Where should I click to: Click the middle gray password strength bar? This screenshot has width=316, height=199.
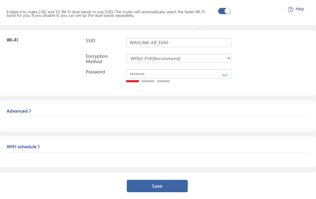point(148,81)
